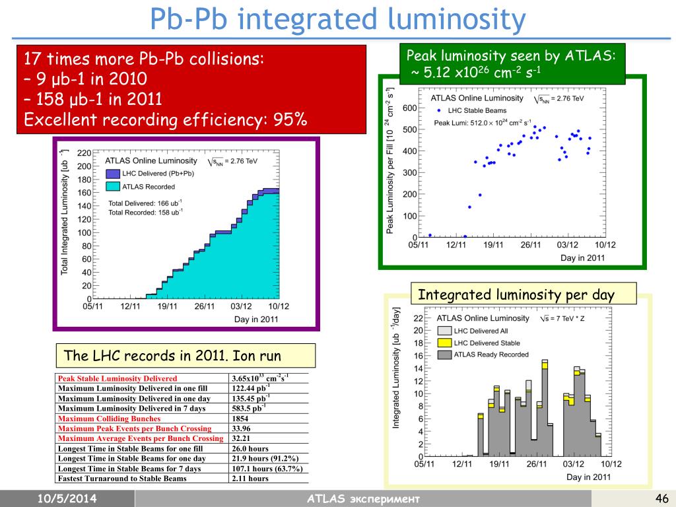Image resolution: width=676 pixels, height=507 pixels.
Task: Click the 'LHC Delivered All' legend swatch
Action: point(444,331)
